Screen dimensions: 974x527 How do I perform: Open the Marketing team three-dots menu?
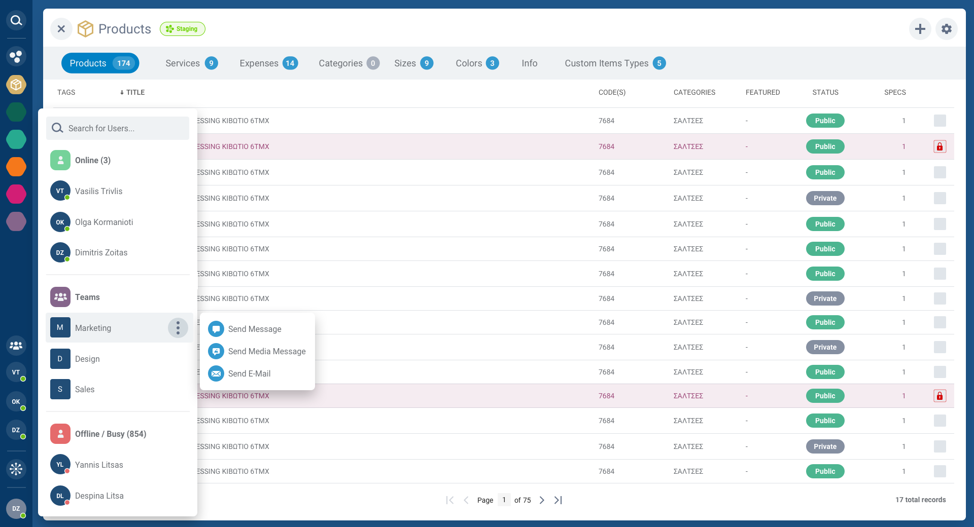(x=178, y=328)
